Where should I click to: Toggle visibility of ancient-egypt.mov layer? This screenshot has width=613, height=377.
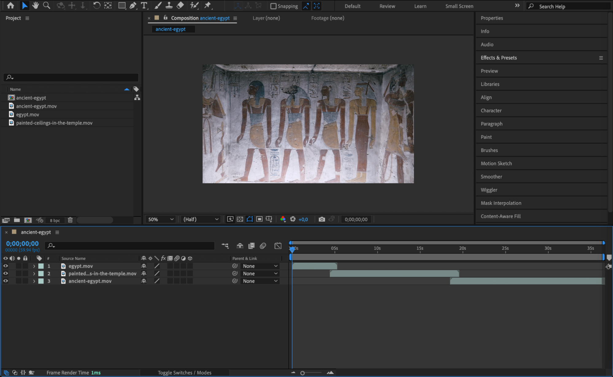[x=6, y=281]
